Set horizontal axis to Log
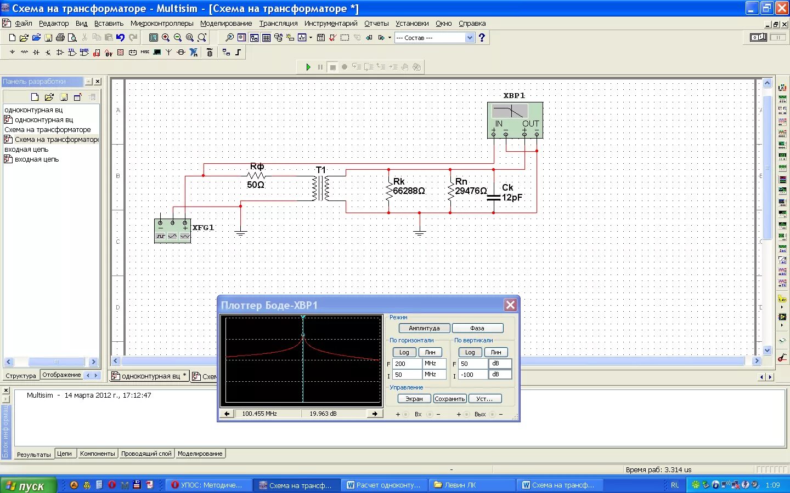 [404, 352]
